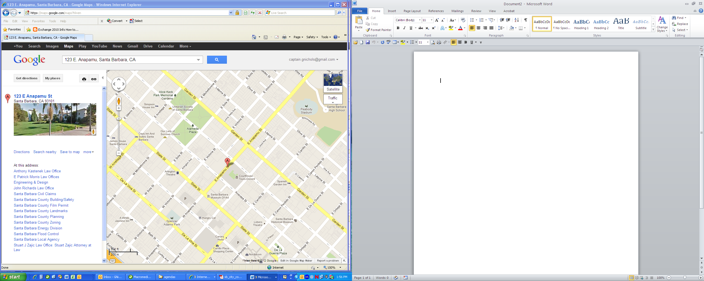Click the IE home icon in command bar

coord(254,37)
